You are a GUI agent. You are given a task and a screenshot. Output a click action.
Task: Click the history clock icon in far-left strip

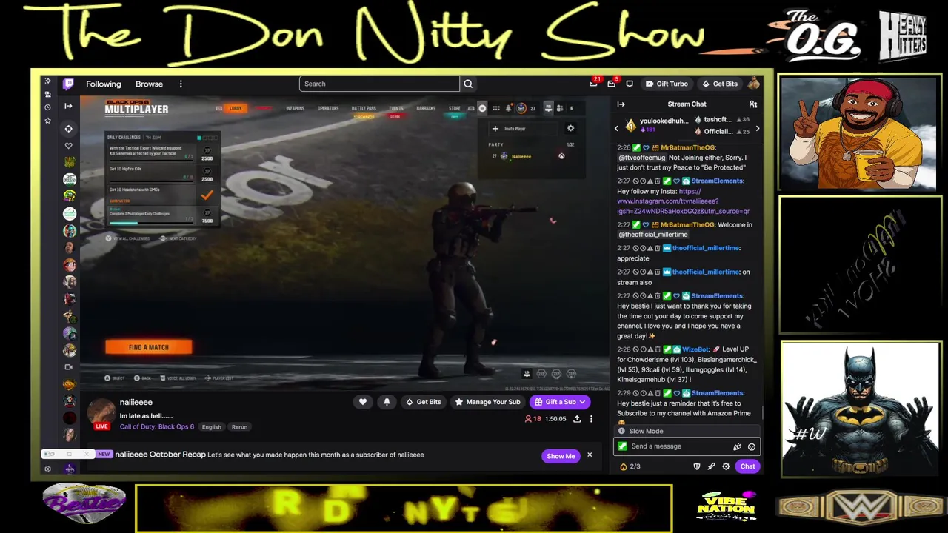[47, 107]
